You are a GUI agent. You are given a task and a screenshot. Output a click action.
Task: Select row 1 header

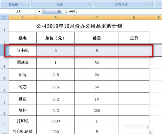[4, 26]
